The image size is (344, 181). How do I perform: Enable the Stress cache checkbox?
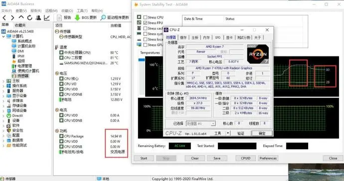[x=145, y=28]
